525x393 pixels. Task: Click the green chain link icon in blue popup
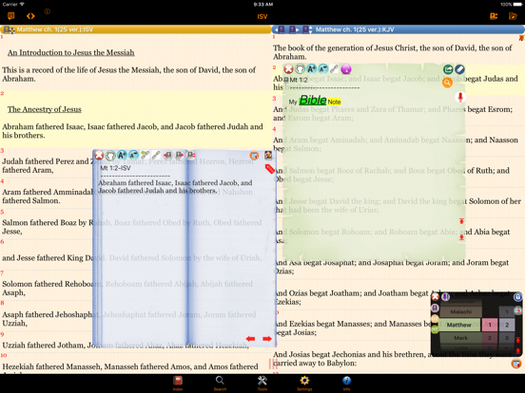point(145,155)
